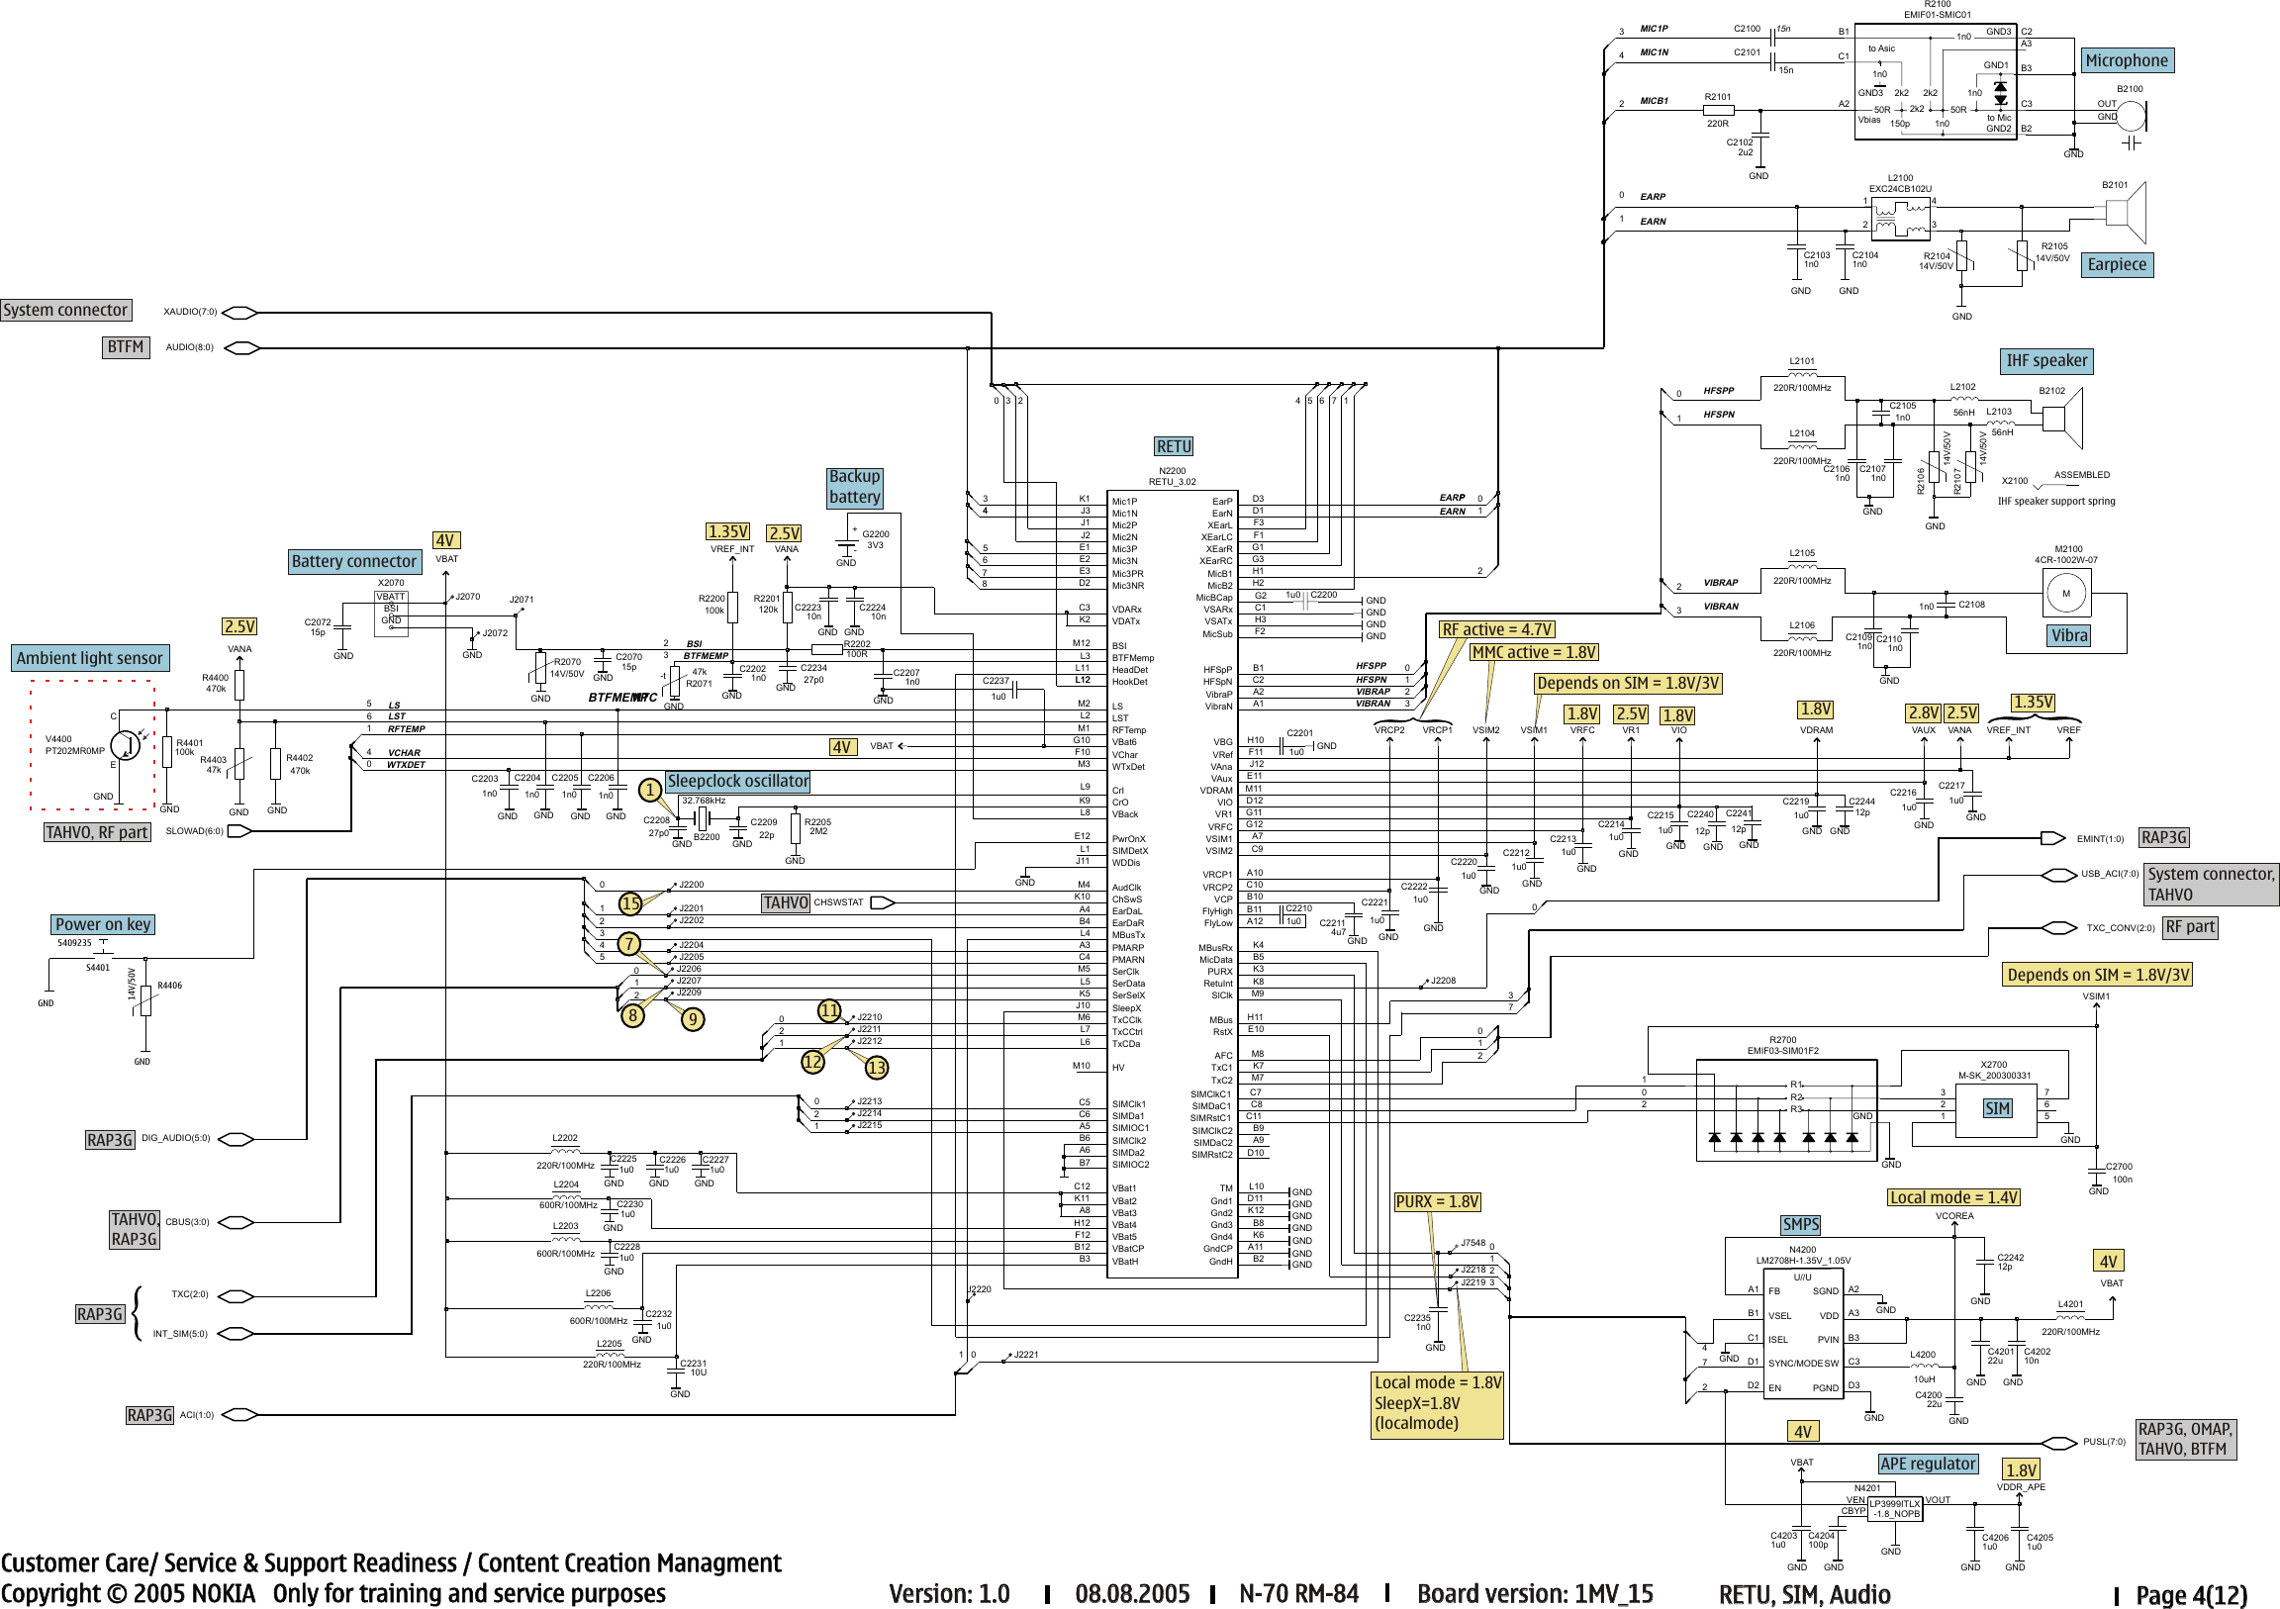Click the EMIF01-SMIC01 filter block R2100
This screenshot has width=2280, height=1609.
point(1936,82)
